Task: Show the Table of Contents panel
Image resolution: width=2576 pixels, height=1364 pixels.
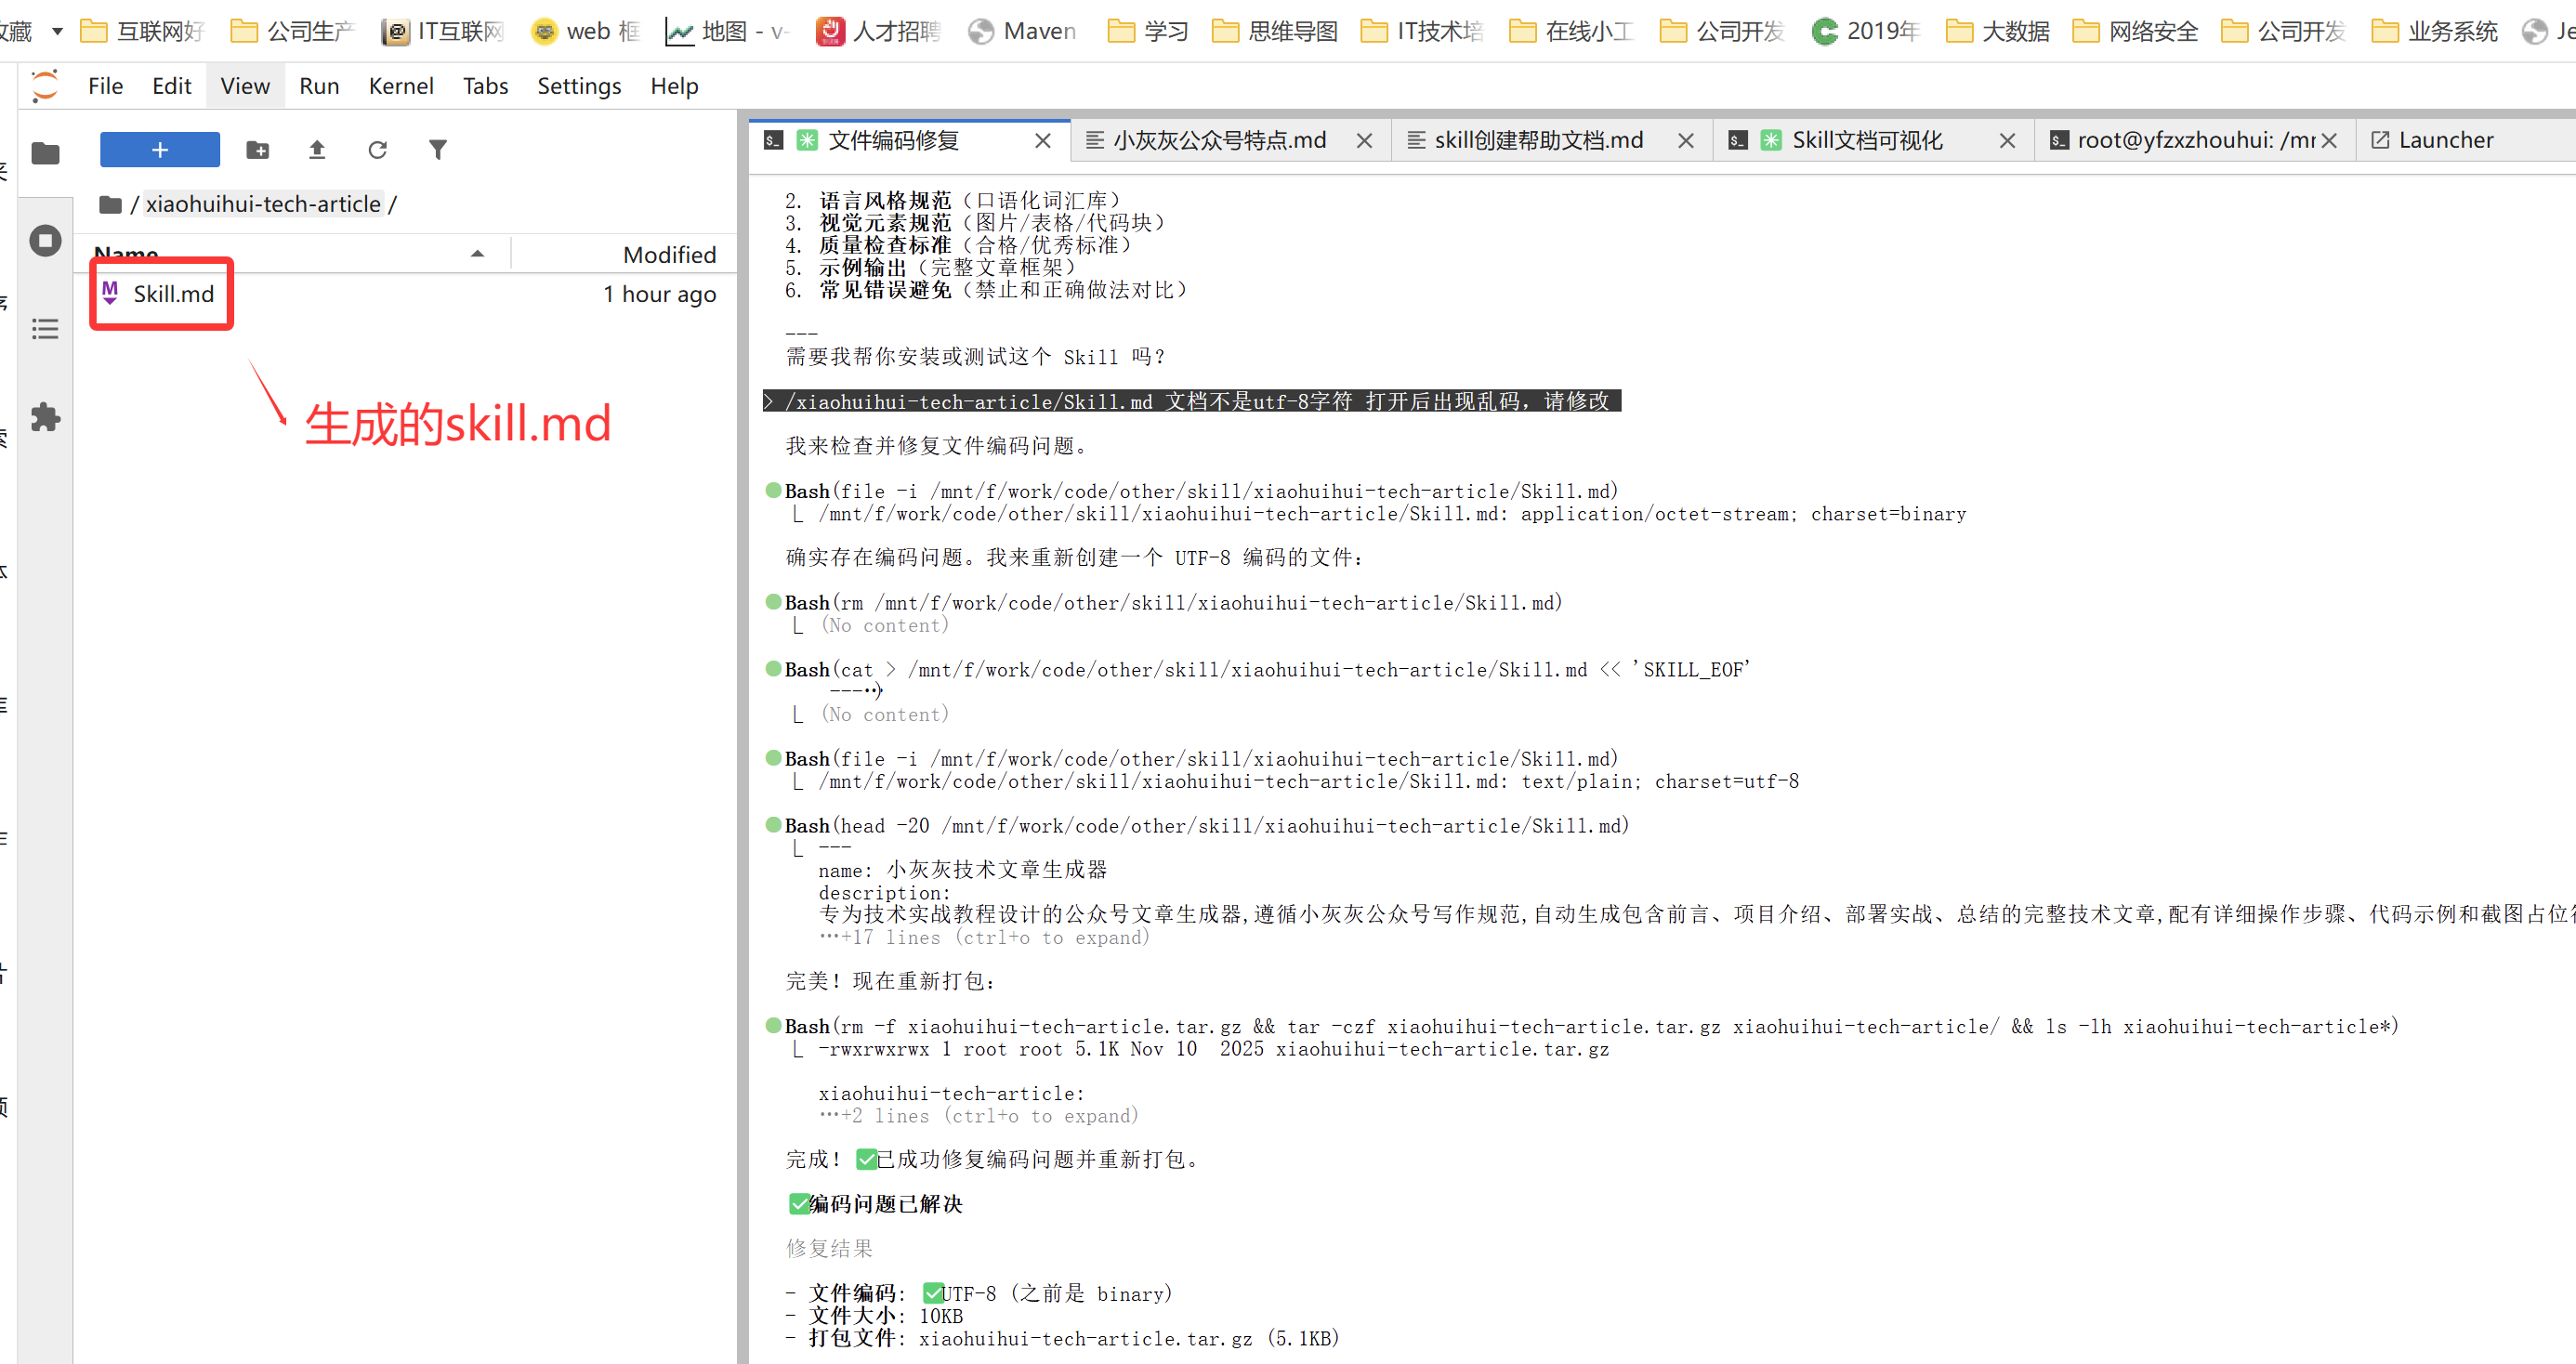Action: [45, 329]
